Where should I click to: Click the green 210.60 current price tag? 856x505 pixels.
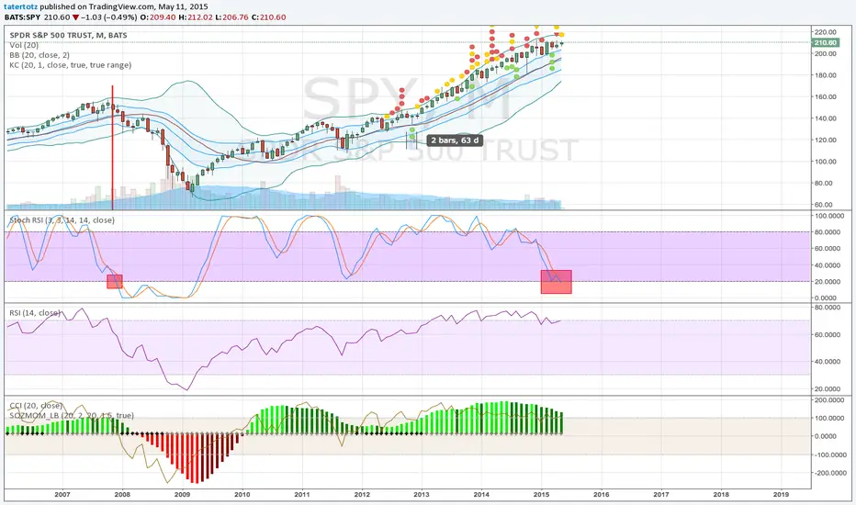point(825,42)
